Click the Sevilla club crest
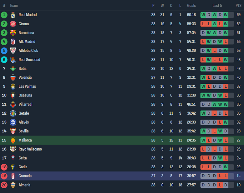The height and width of the screenshot is (193, 244). (x=13, y=131)
